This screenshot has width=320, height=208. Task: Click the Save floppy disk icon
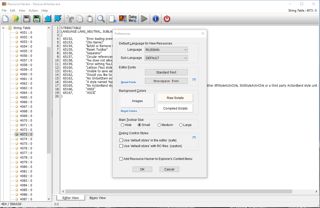27,19
